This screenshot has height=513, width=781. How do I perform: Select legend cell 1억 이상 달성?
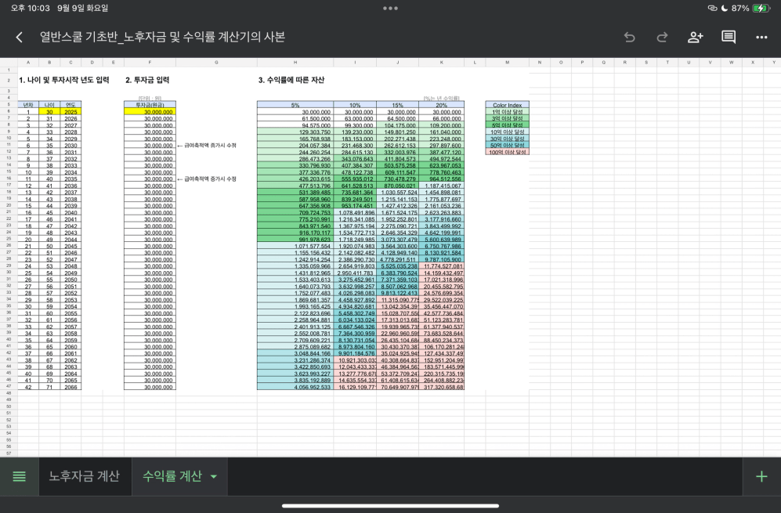pos(507,111)
